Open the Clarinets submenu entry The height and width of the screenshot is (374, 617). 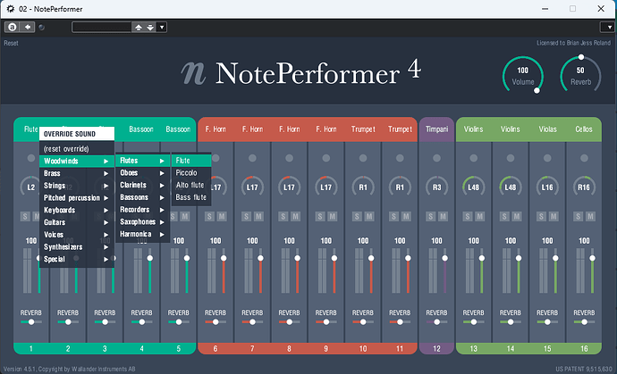pos(142,185)
